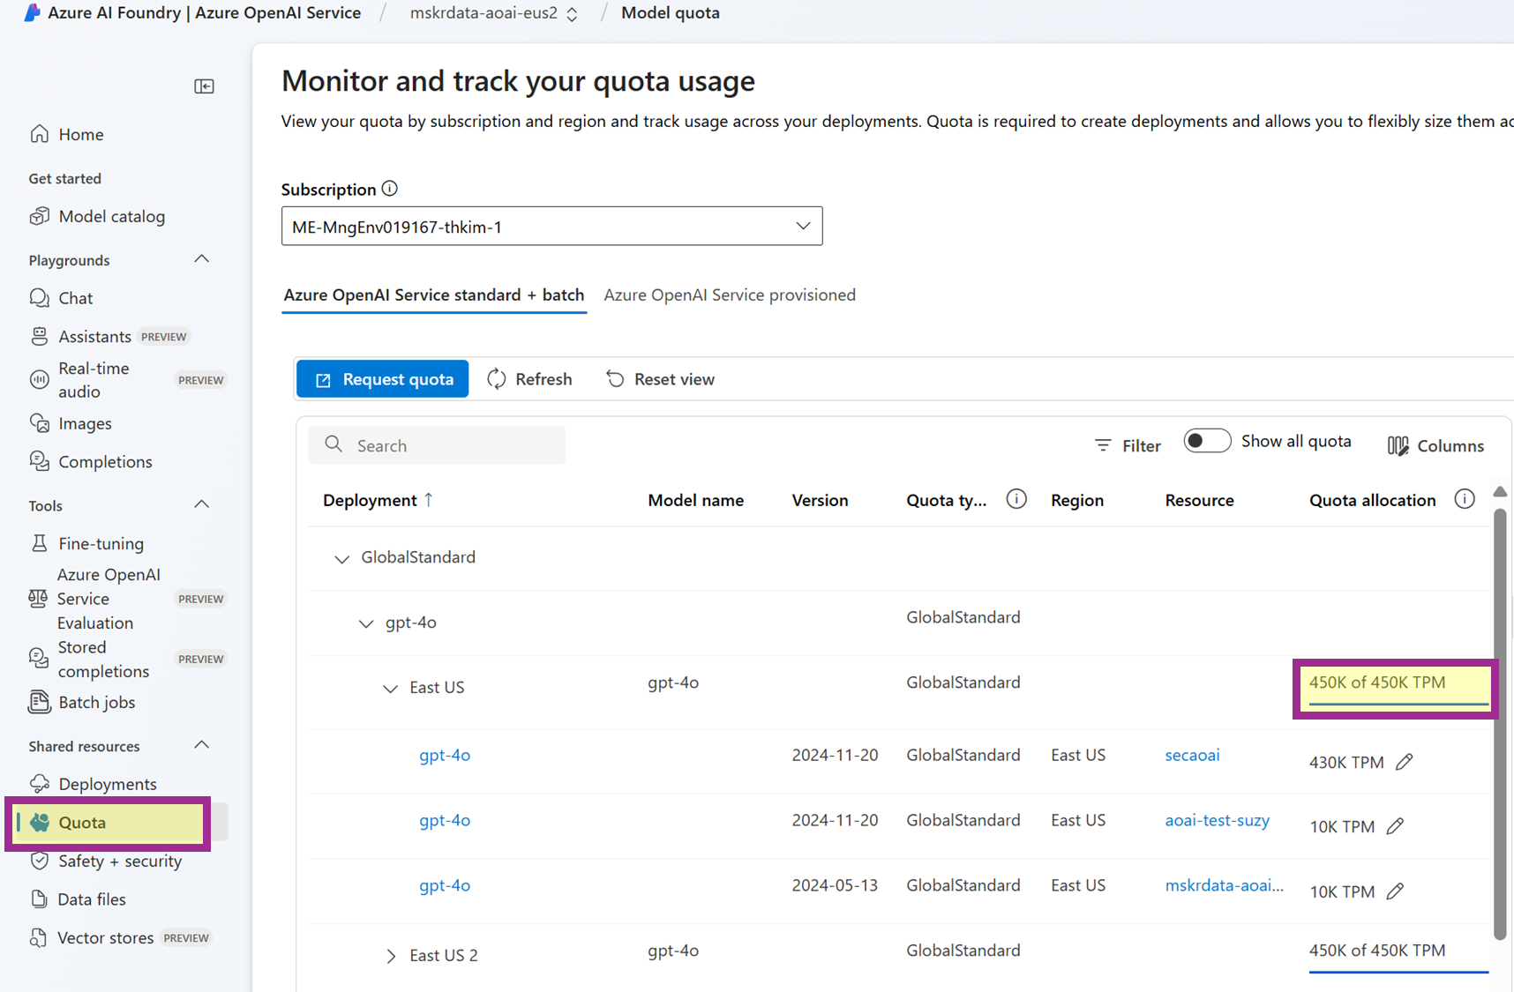
Task: Click the table's vertical scrollbar
Action: click(x=1499, y=723)
